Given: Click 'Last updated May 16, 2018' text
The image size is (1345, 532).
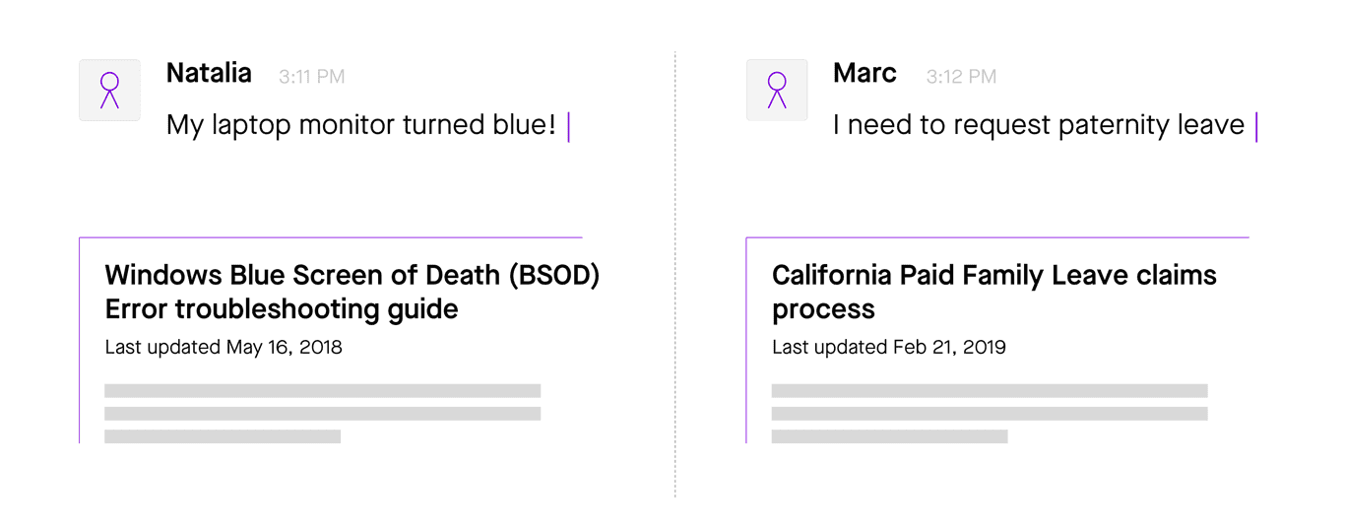Looking at the screenshot, I should (x=224, y=347).
